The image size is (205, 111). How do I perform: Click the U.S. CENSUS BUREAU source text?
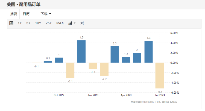coord(167,102)
